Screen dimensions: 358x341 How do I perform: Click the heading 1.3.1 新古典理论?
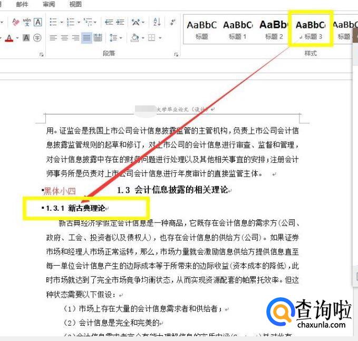(75, 208)
